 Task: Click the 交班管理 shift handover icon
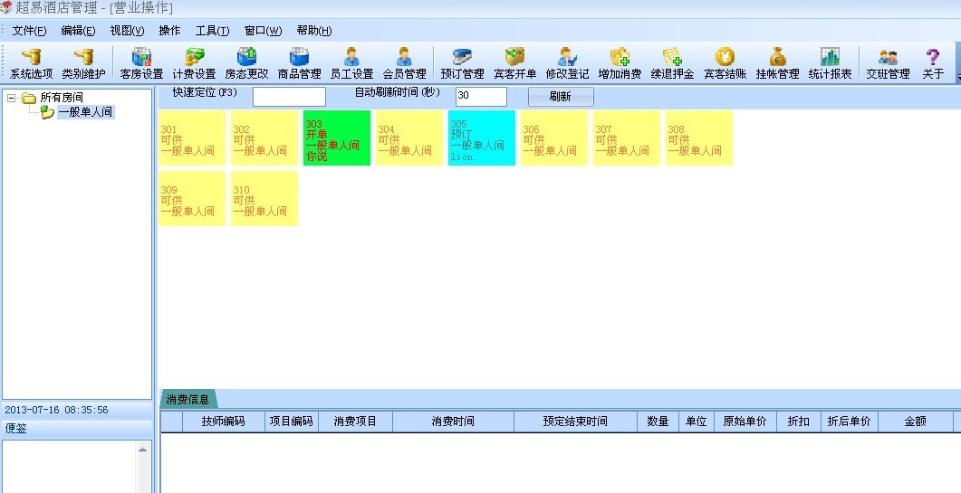888,63
